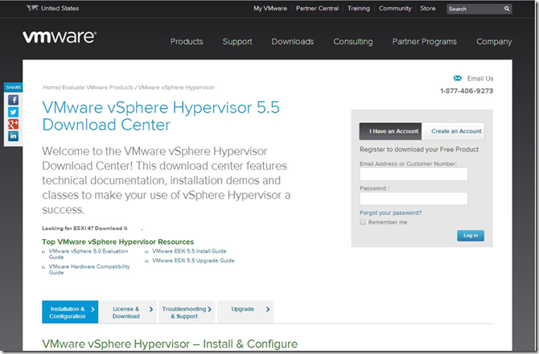Image resolution: width=539 pixels, height=354 pixels.
Task: Open Training link in top bar
Action: point(359,8)
